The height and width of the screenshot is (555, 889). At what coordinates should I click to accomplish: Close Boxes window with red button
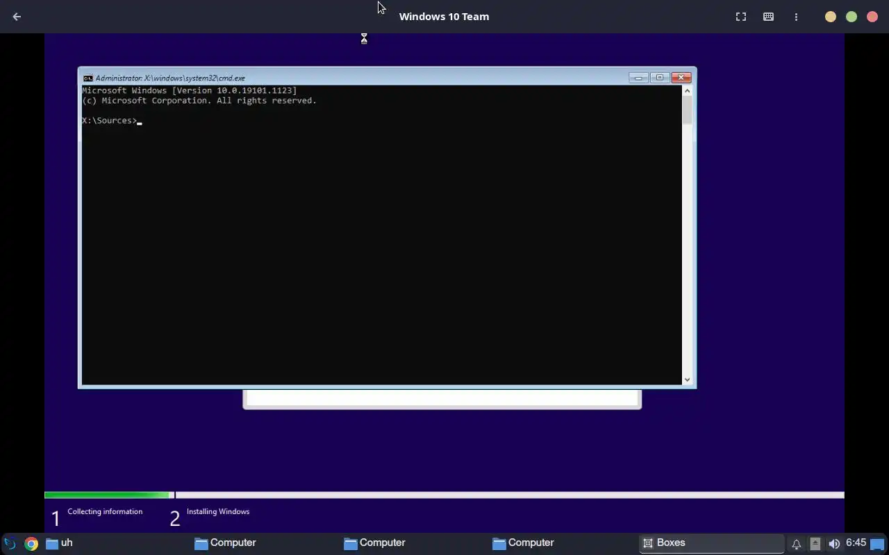pos(872,17)
